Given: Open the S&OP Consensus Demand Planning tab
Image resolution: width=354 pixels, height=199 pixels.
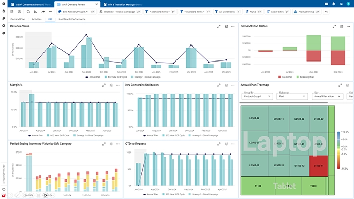Looking at the screenshot, I should click(x=31, y=4).
